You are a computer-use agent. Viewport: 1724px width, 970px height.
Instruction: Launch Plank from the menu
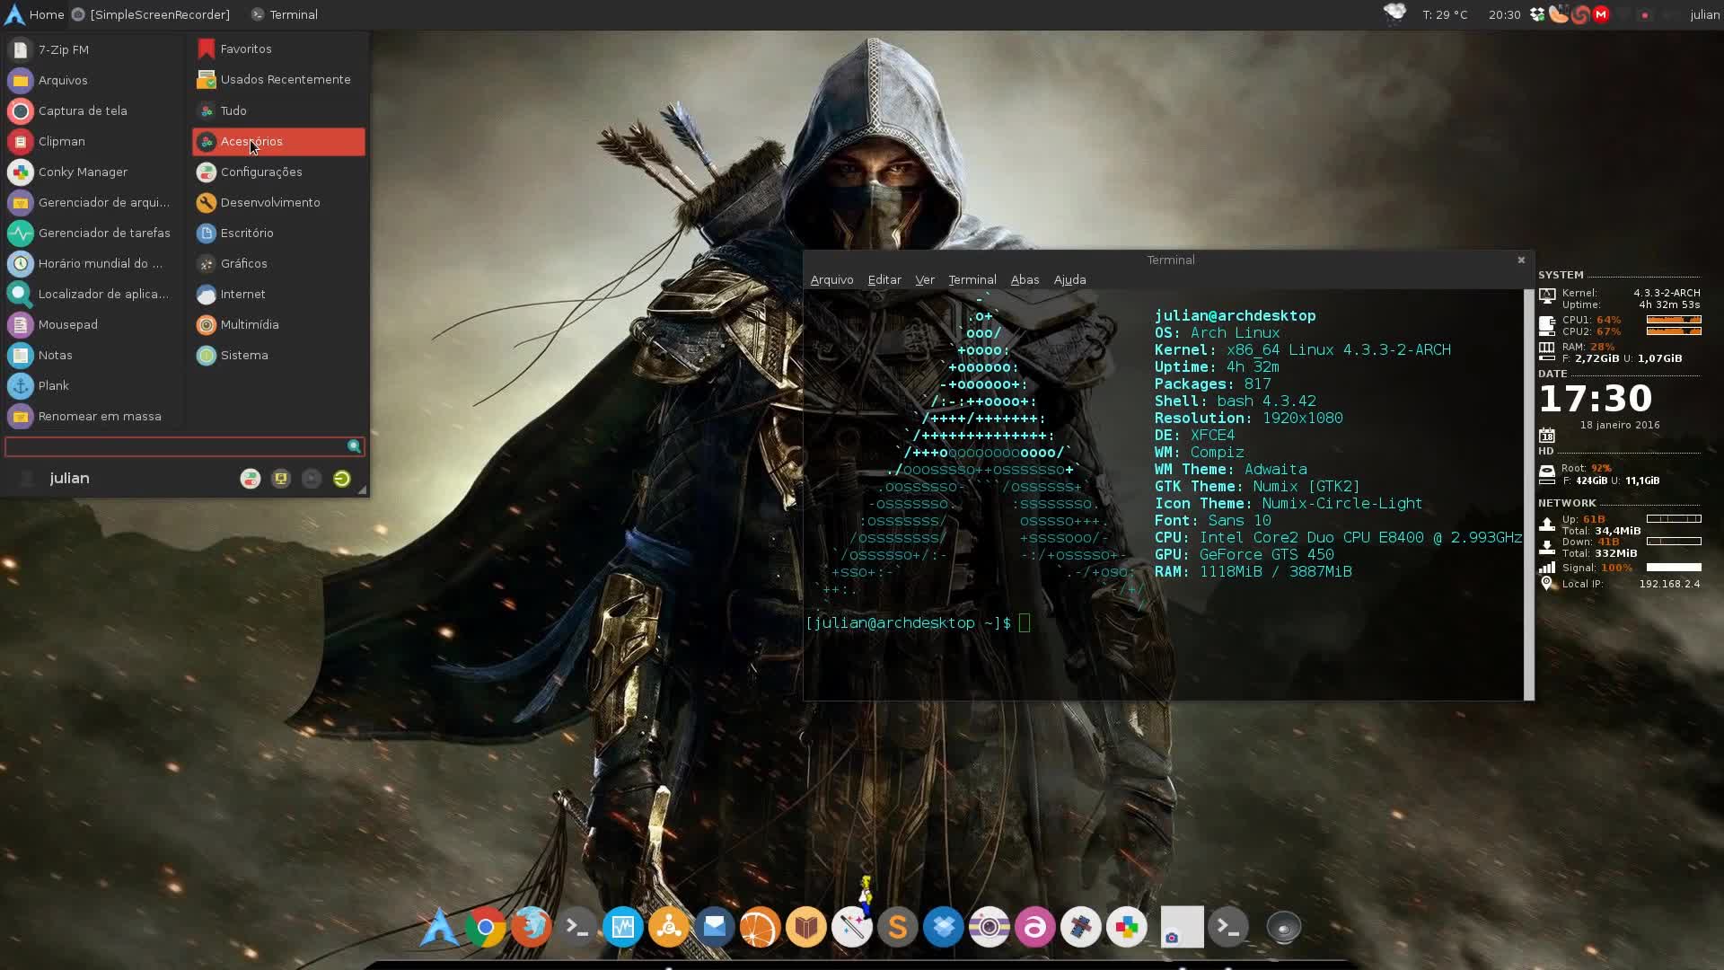(x=92, y=385)
